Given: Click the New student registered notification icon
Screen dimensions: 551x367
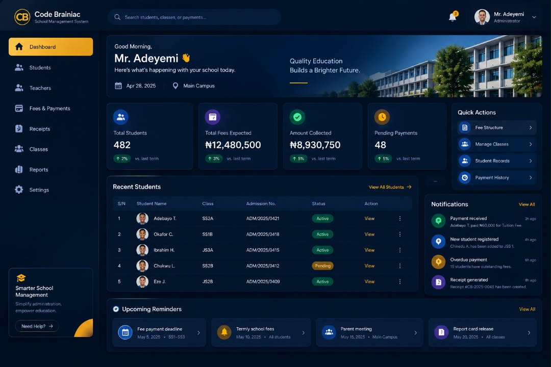Looking at the screenshot, I should pos(438,242).
